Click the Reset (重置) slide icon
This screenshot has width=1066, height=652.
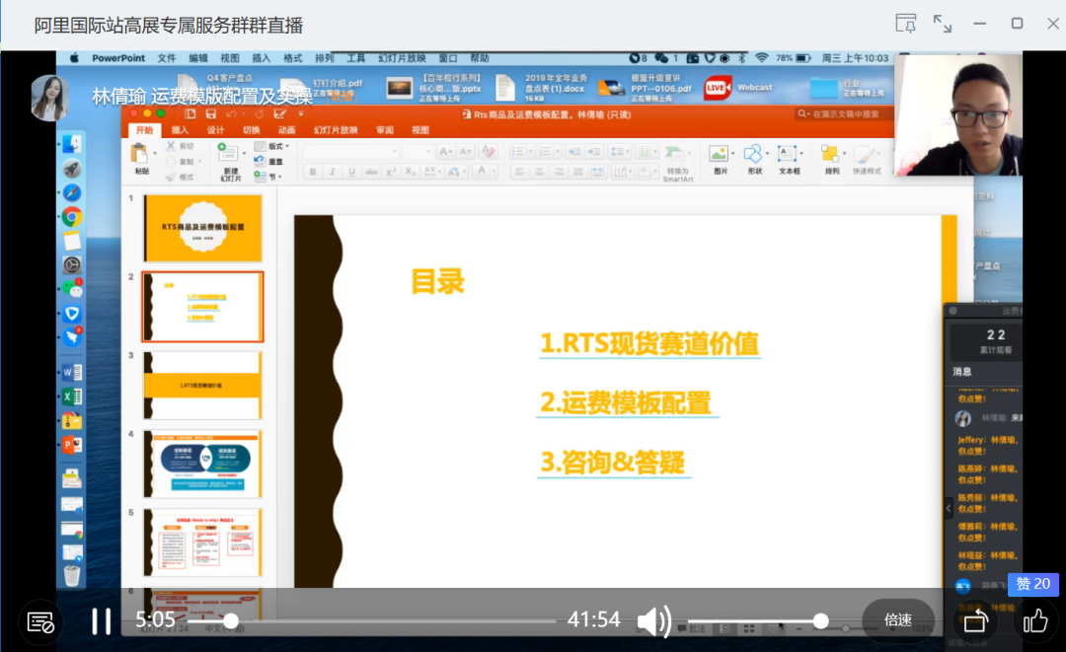(259, 161)
